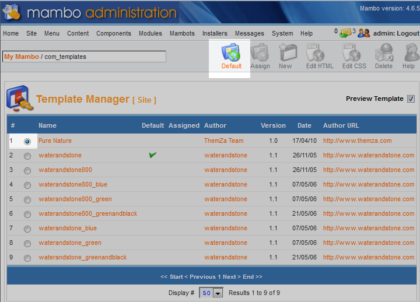Select the waterandstone radio button

[27, 156]
